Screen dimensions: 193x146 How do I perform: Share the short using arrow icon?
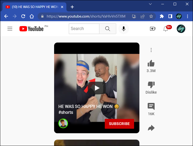(x=151, y=128)
